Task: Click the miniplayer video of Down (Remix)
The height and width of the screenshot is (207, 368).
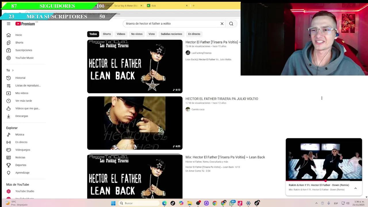Action: tap(324, 160)
